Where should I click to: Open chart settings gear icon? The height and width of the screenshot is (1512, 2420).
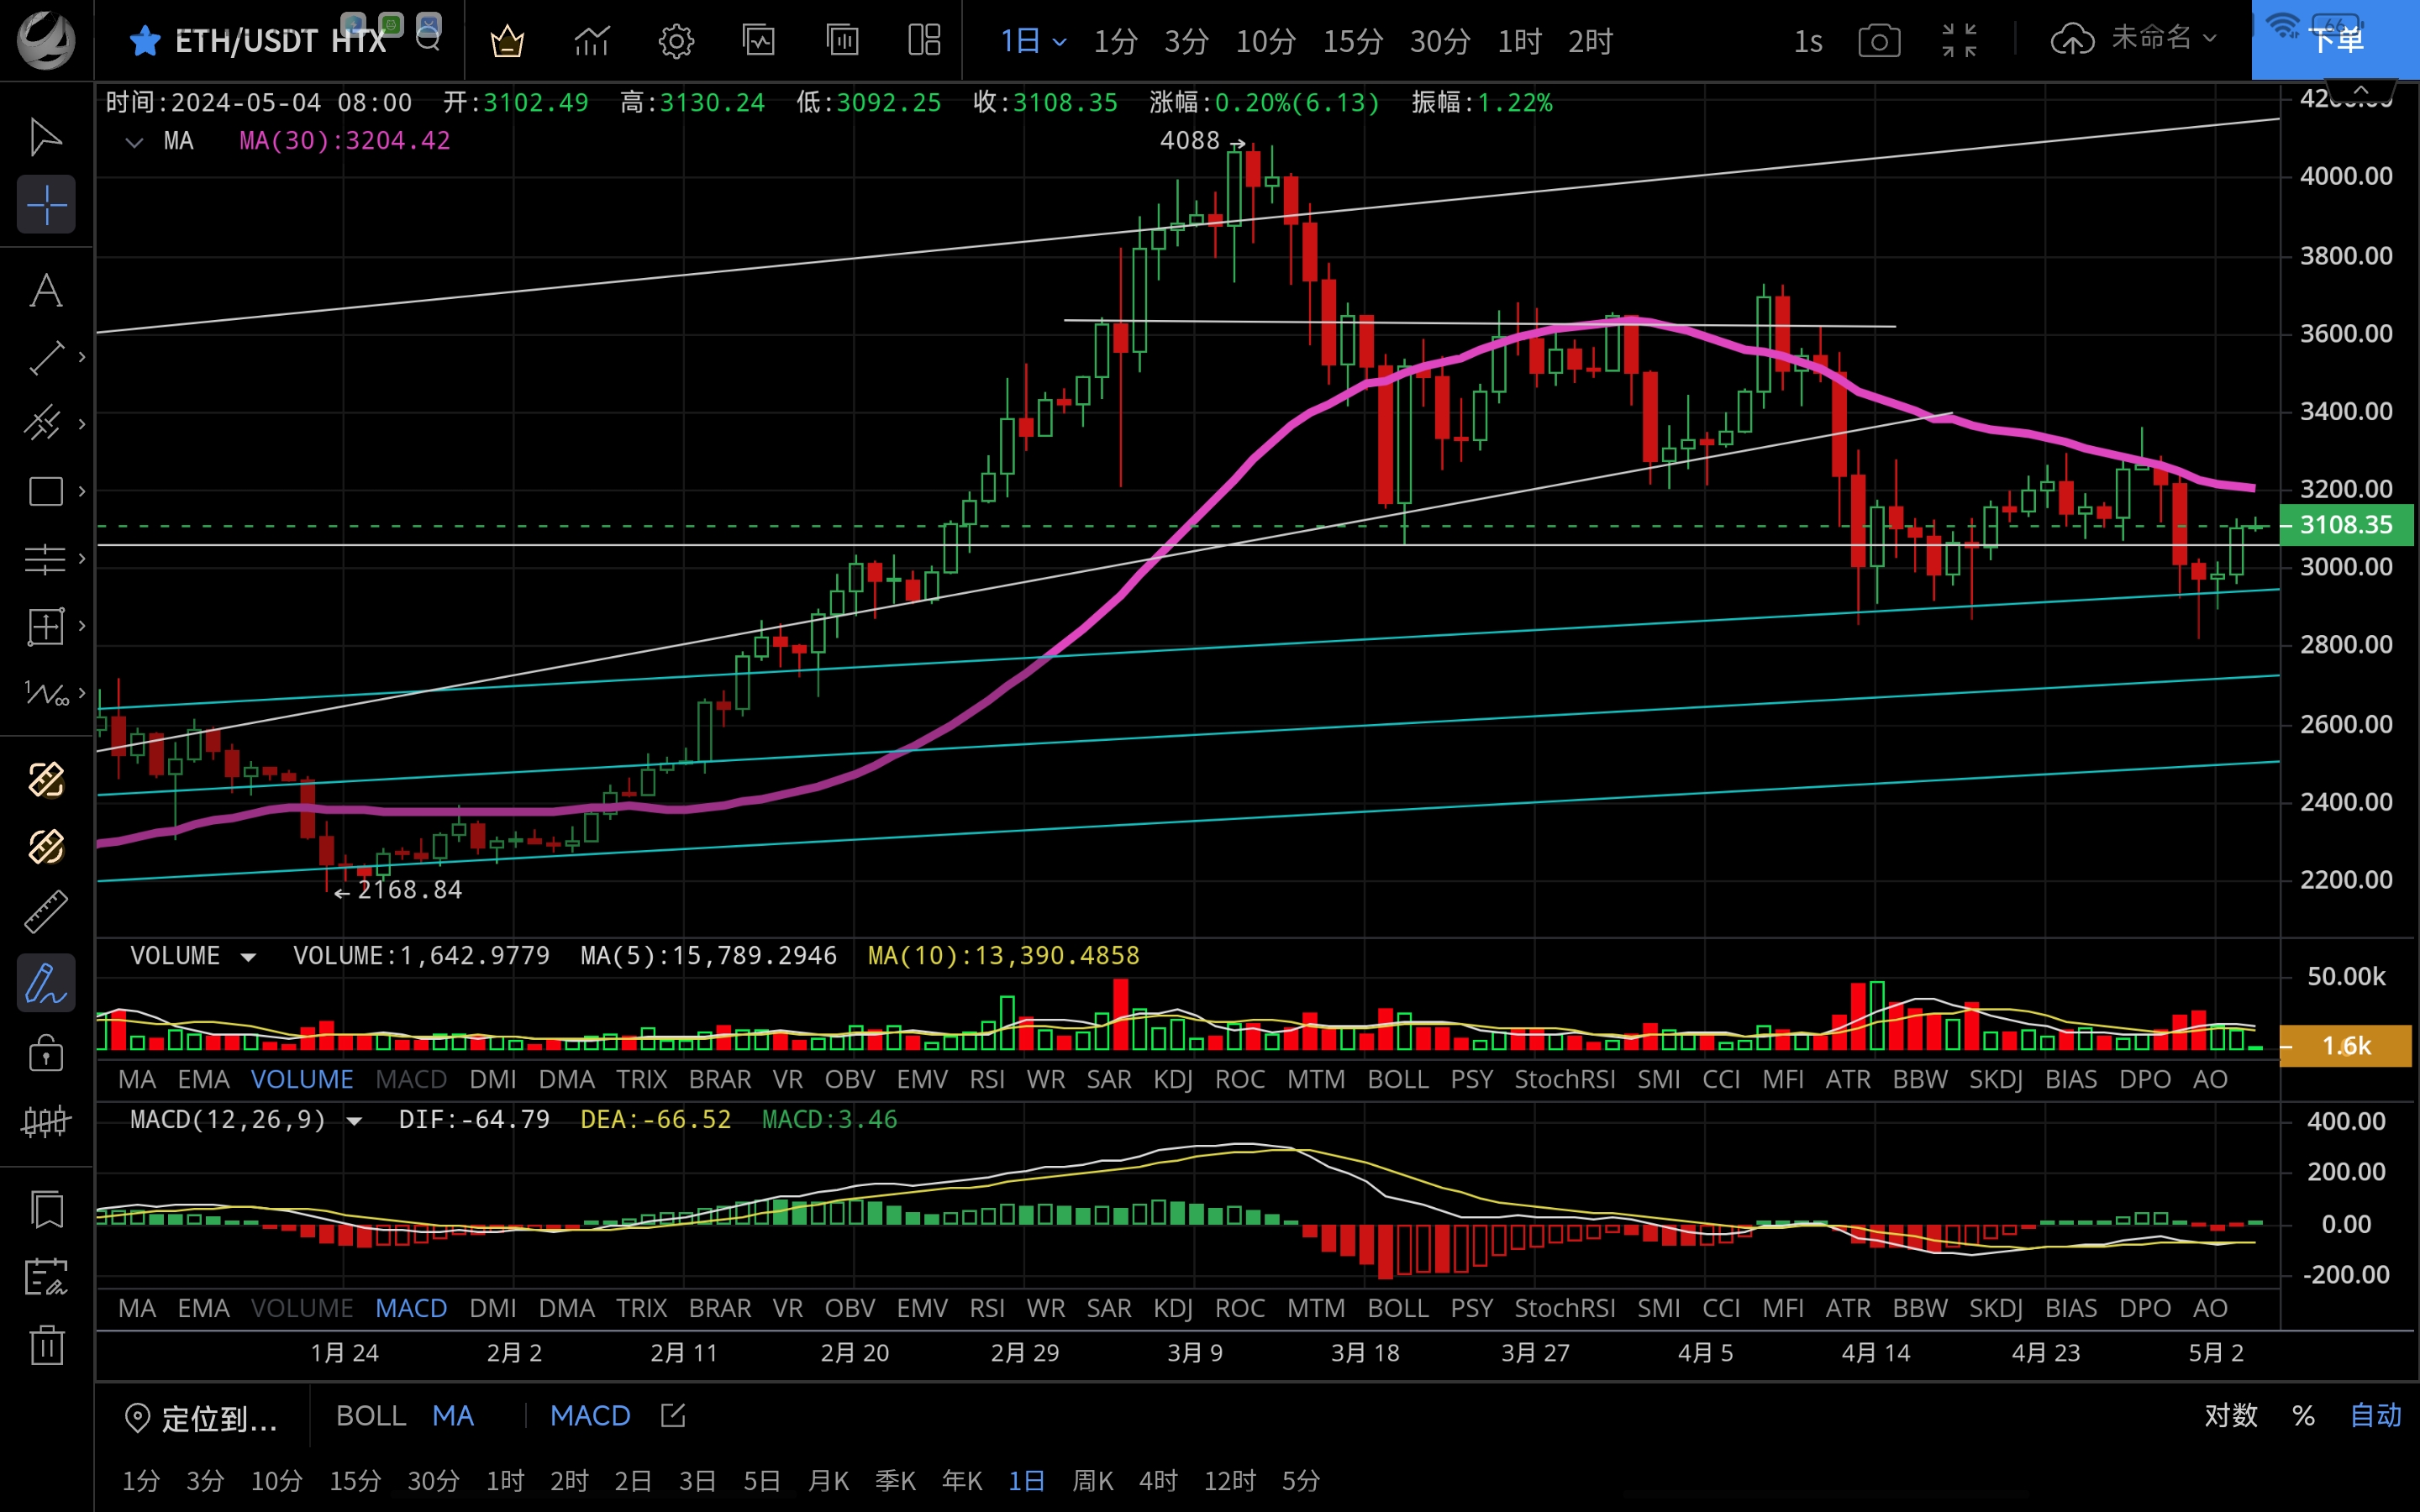click(676, 41)
